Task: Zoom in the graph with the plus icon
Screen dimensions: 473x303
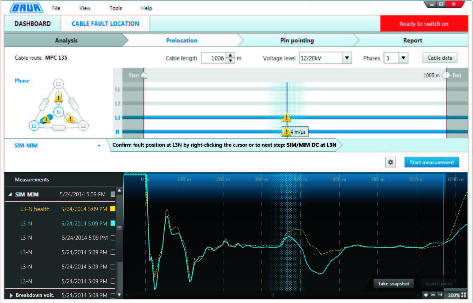Action: point(426,295)
